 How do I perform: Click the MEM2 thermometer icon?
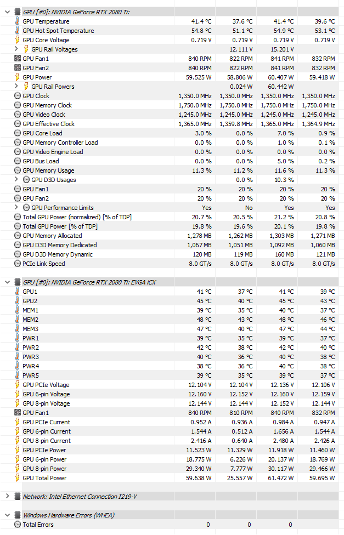(x=18, y=320)
